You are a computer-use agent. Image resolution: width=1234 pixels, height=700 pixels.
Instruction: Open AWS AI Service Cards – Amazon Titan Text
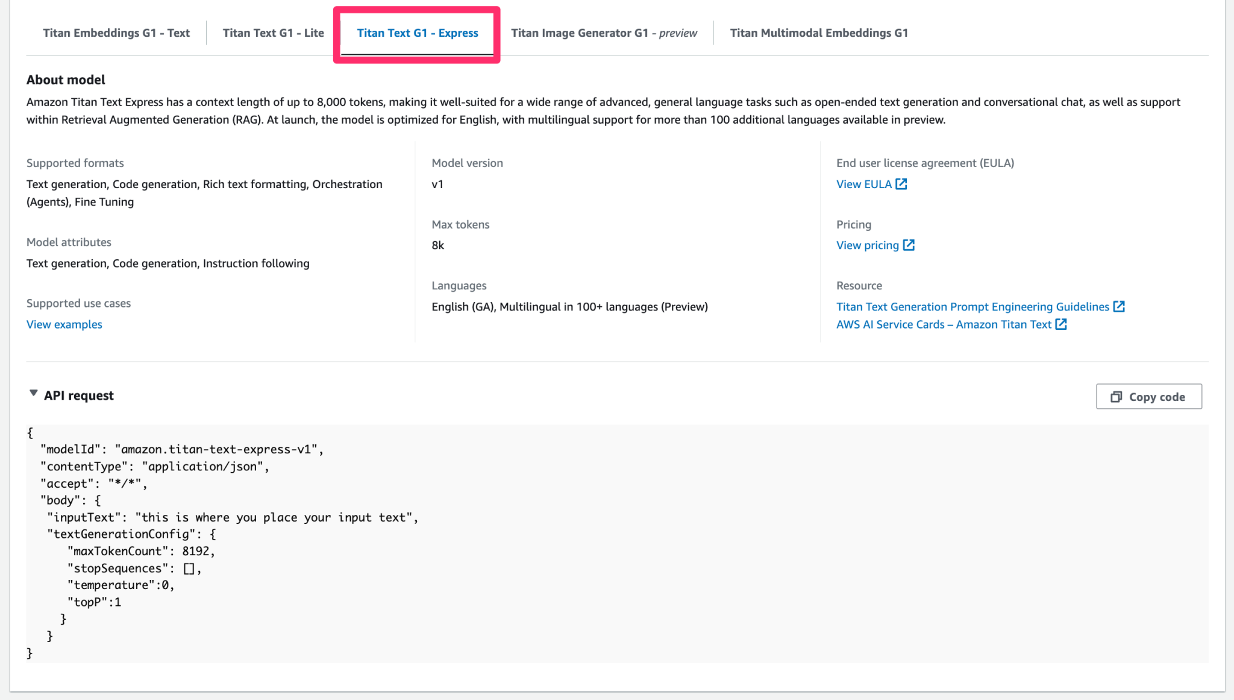click(x=944, y=324)
